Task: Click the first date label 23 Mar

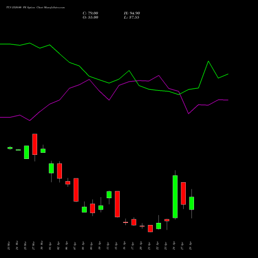Action: point(9,246)
